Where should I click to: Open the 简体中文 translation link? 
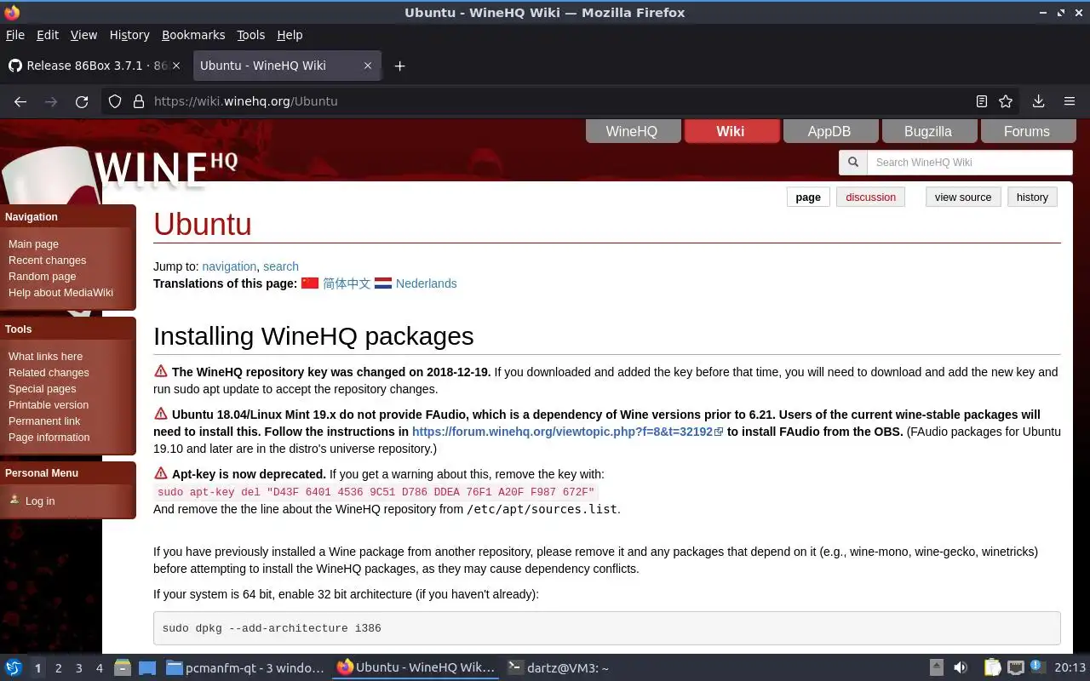347,283
